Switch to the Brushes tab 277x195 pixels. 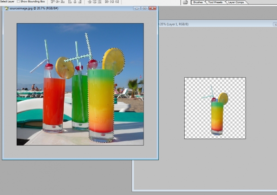(198, 2)
